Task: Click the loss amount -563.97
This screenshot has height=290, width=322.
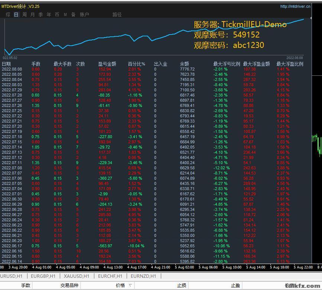Action: point(105,246)
